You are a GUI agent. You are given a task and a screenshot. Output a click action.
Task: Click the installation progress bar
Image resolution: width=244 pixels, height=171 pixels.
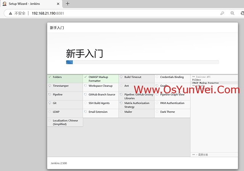[143, 62]
